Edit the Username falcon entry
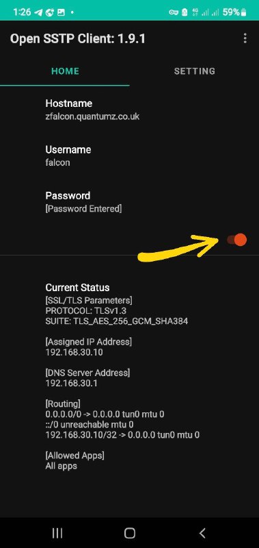 (129, 156)
